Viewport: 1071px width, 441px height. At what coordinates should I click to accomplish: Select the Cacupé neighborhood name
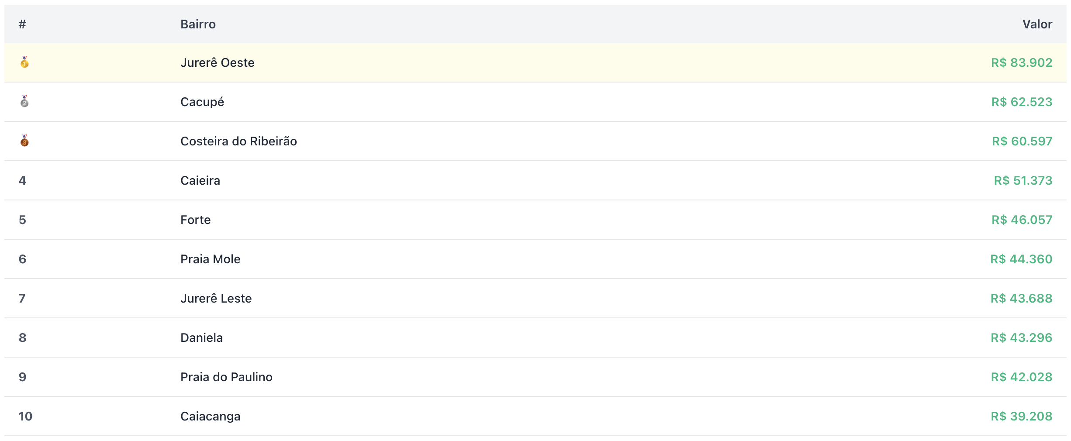(202, 102)
